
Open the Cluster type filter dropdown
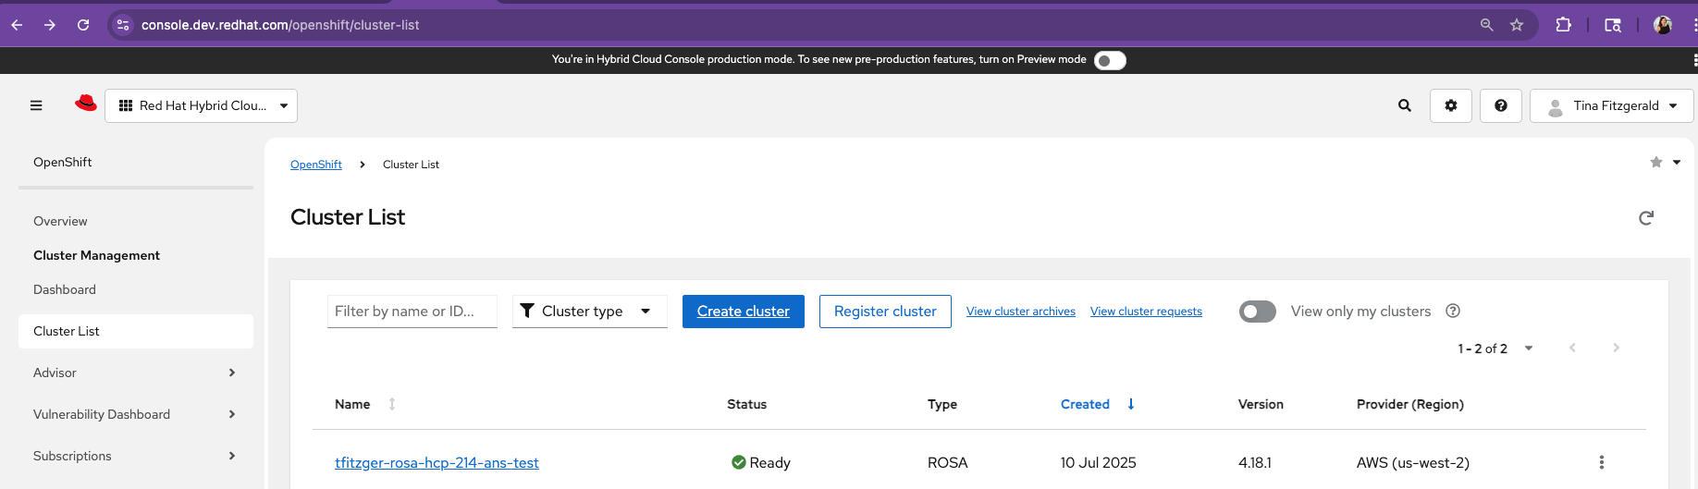[589, 312]
